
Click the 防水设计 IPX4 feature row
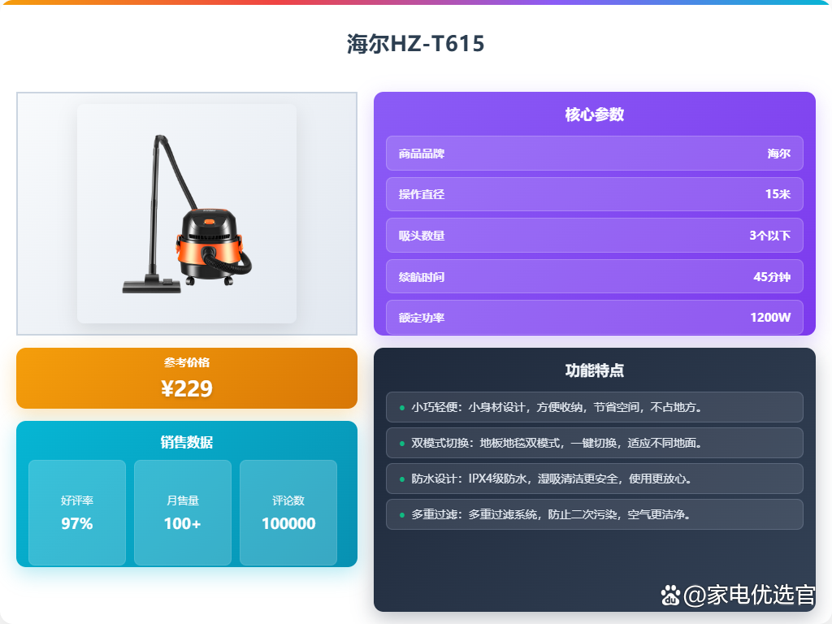pyautogui.click(x=594, y=479)
